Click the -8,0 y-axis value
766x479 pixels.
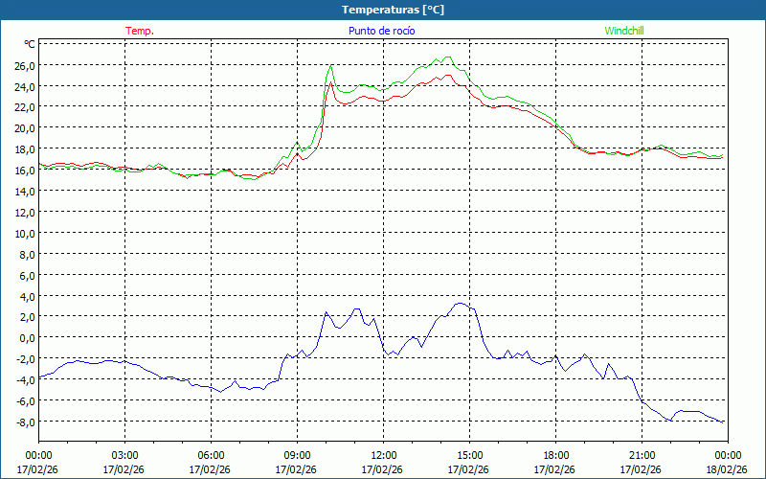point(25,422)
